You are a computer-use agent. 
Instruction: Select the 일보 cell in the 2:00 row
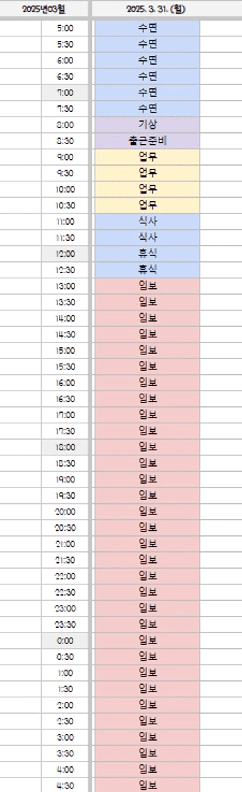tap(147, 705)
